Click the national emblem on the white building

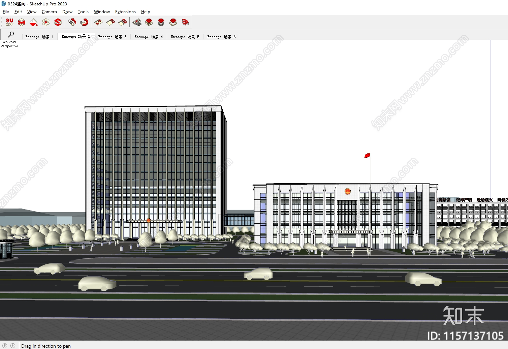(x=348, y=191)
